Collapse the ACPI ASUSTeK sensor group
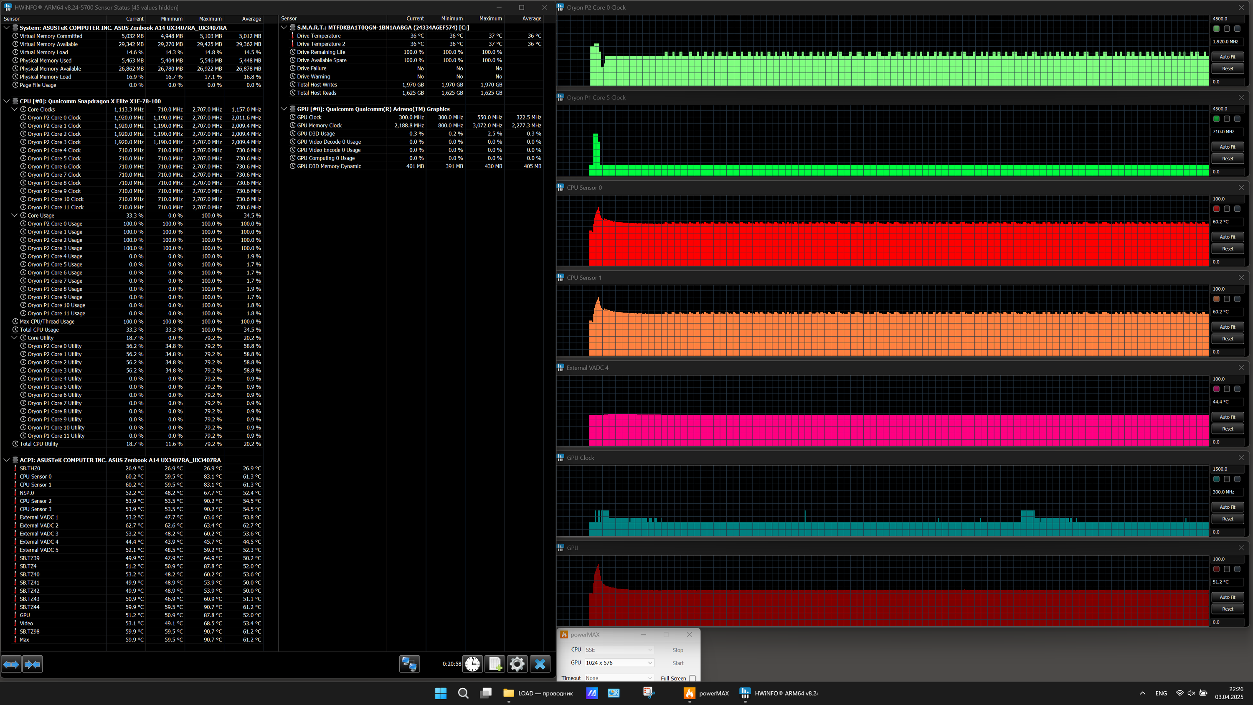 click(x=7, y=460)
